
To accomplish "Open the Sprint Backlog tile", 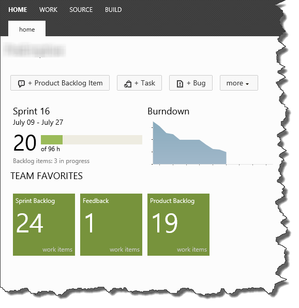I will coord(44,225).
